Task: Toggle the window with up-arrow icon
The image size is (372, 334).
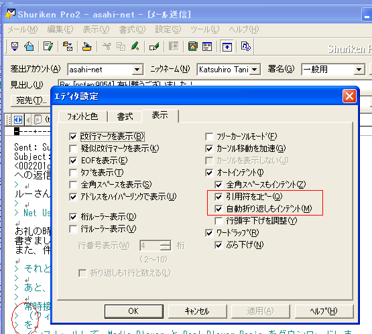Action: point(227,47)
